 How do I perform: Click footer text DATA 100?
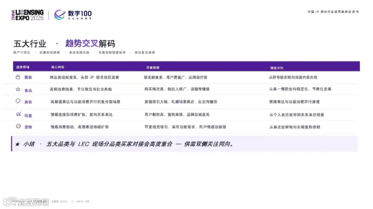pyautogui.click(x=82, y=202)
